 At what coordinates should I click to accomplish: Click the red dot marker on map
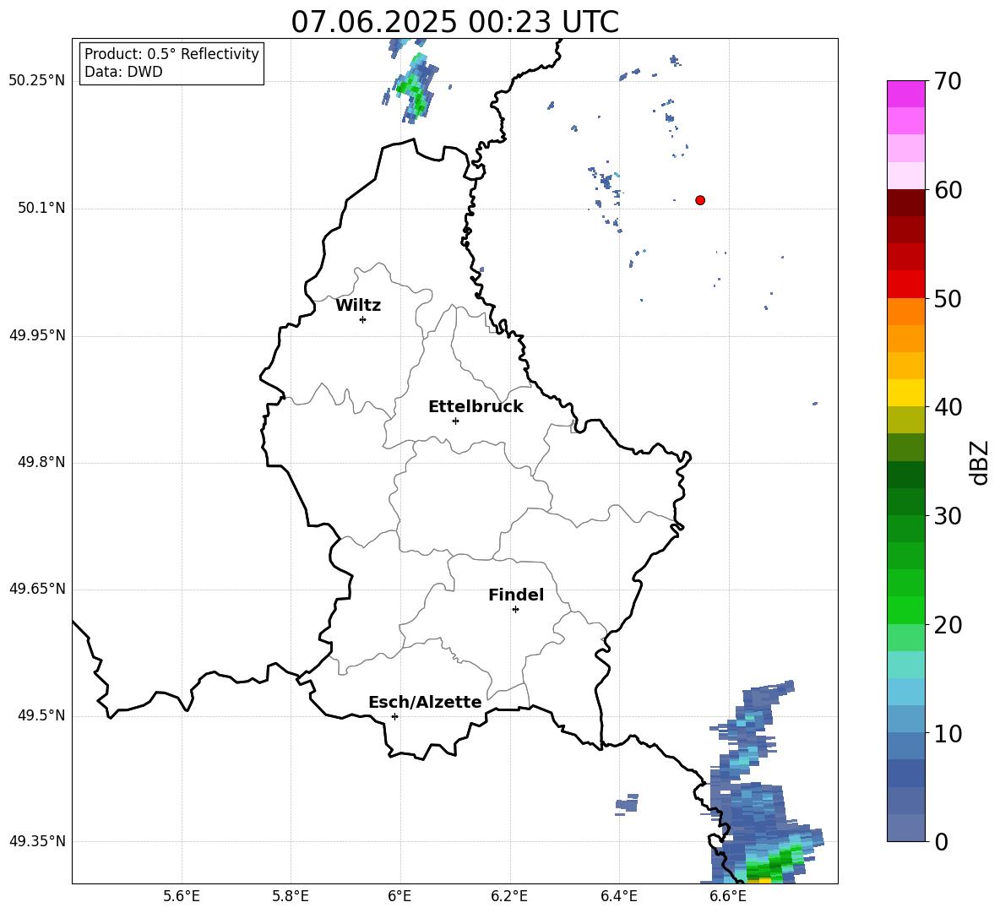click(700, 200)
